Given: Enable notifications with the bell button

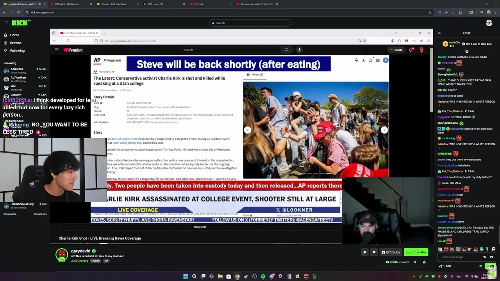Looking at the screenshot, I should pos(364,252).
